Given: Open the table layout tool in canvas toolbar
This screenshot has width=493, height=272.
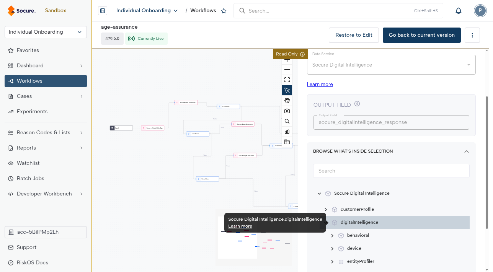Looking at the screenshot, I should coord(287,142).
